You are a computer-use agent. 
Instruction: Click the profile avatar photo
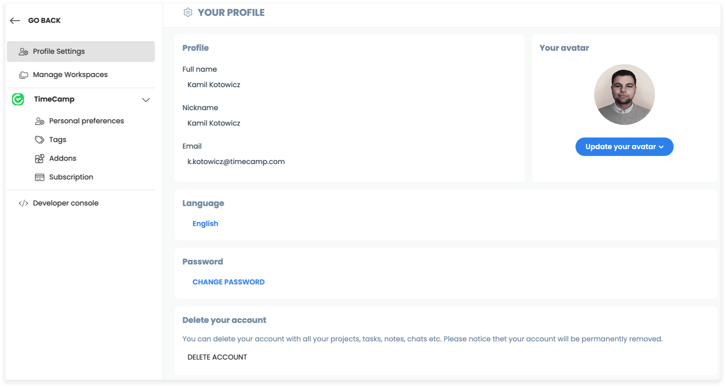coord(624,94)
